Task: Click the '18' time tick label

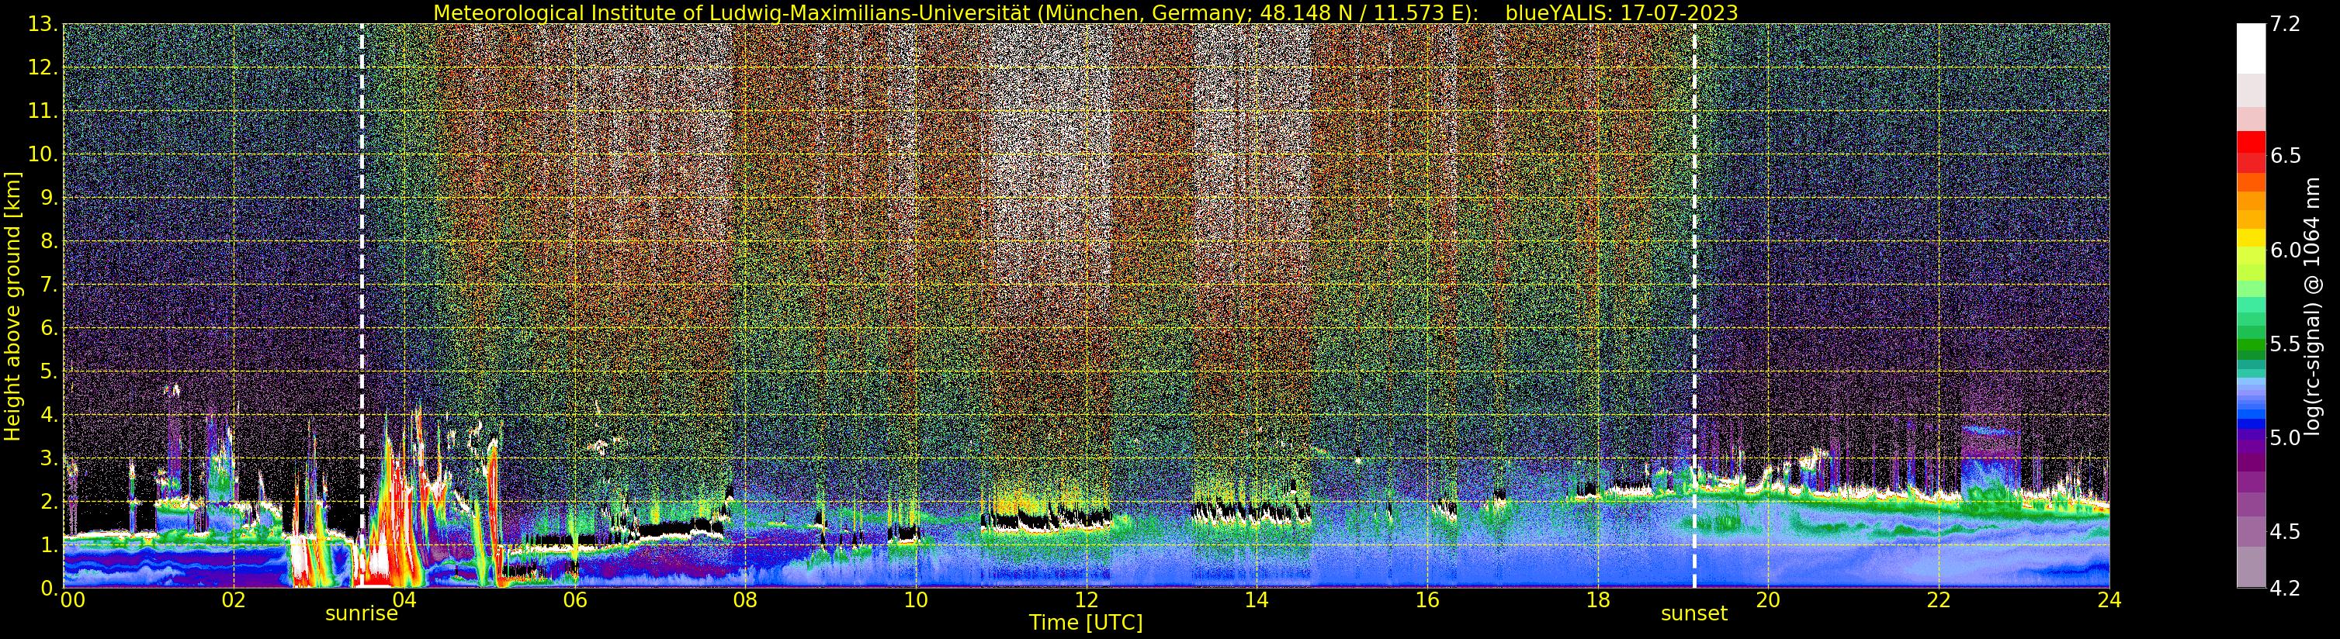Action: point(1598,600)
